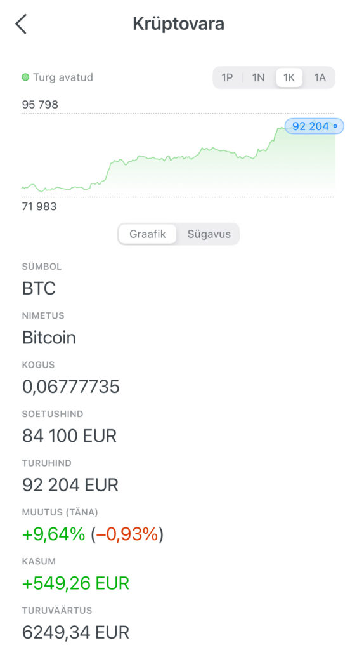
Task: Click the 92 204 price bubble on chart
Action: (x=315, y=126)
